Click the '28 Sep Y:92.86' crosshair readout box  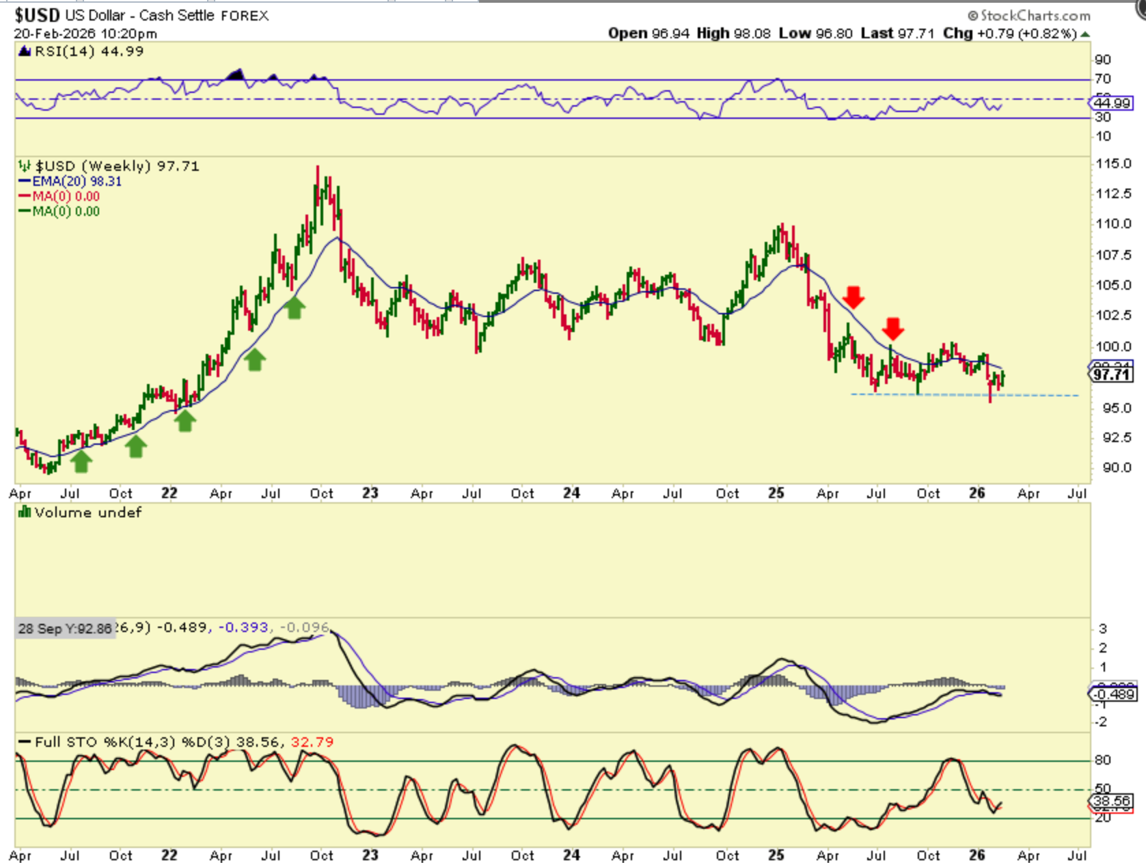(66, 629)
